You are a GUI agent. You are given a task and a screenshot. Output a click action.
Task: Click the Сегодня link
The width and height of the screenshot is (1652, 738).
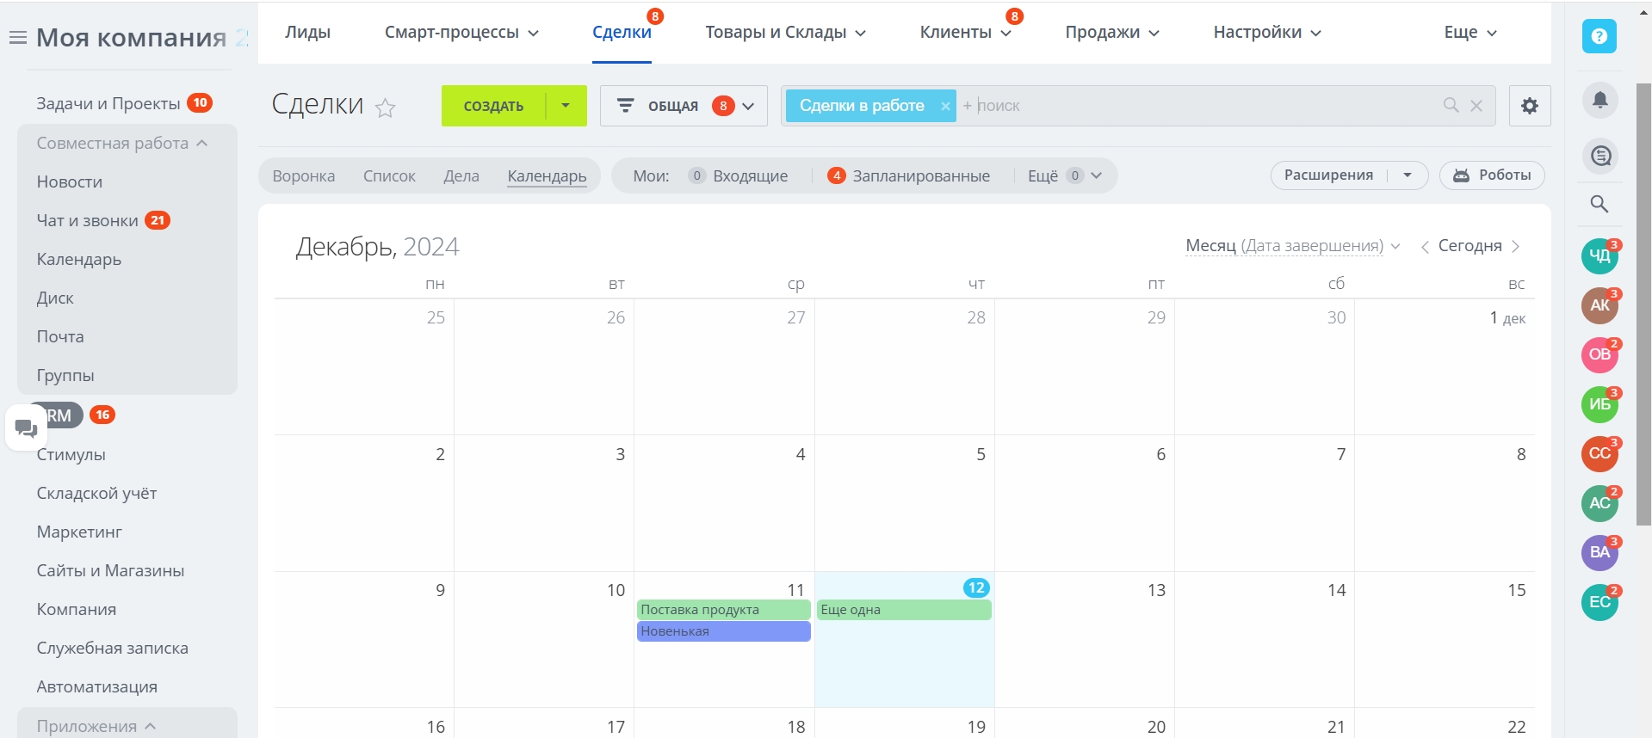point(1469,246)
